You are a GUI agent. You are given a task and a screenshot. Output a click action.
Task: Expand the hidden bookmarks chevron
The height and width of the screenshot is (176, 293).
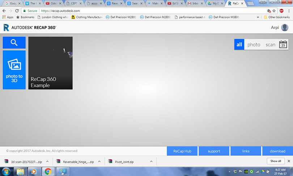pyautogui.click(x=258, y=17)
